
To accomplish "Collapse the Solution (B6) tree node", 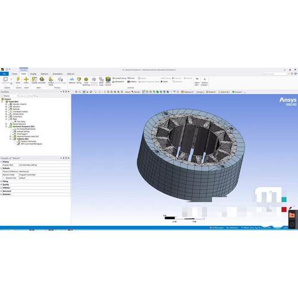I will click(x=10, y=139).
